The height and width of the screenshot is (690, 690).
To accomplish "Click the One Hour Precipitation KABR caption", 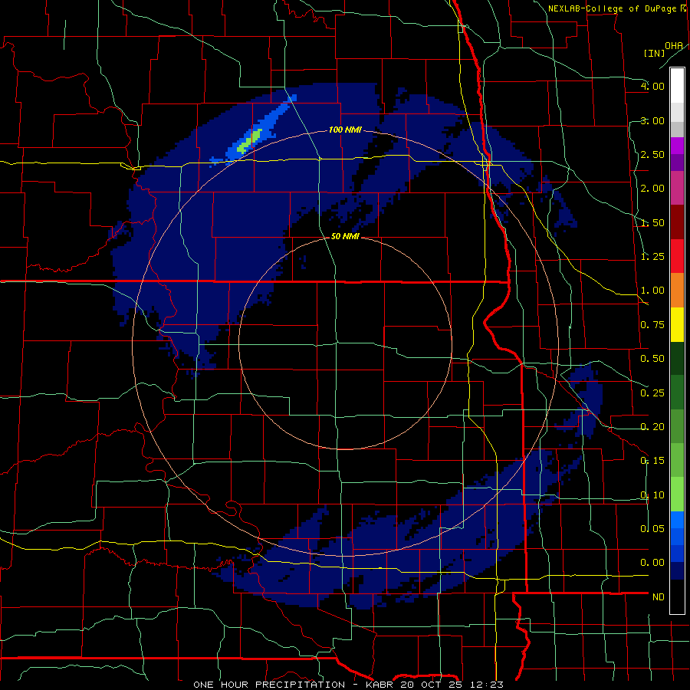I will point(348,685).
